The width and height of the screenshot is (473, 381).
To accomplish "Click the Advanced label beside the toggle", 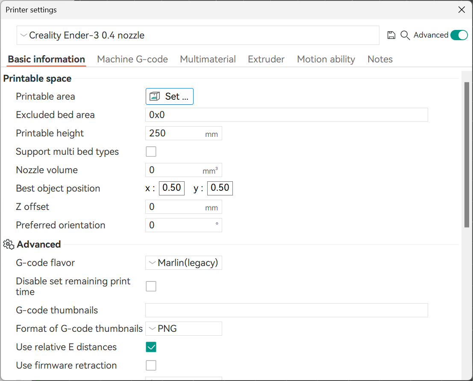I will [x=431, y=35].
